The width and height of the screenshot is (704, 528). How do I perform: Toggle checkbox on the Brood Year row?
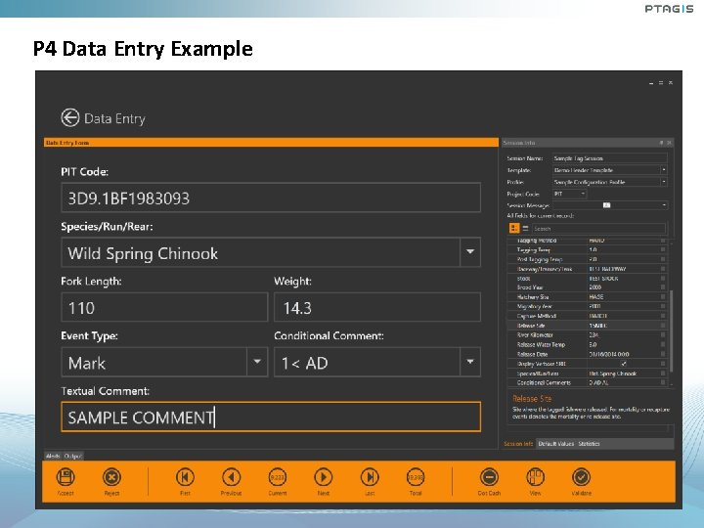coord(663,287)
